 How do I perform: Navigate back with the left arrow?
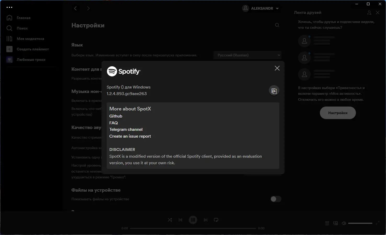[x=75, y=8]
